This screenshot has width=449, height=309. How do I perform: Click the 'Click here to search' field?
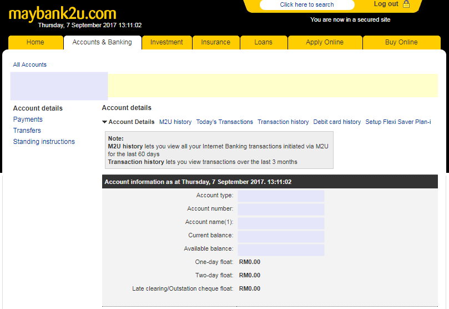307,4
